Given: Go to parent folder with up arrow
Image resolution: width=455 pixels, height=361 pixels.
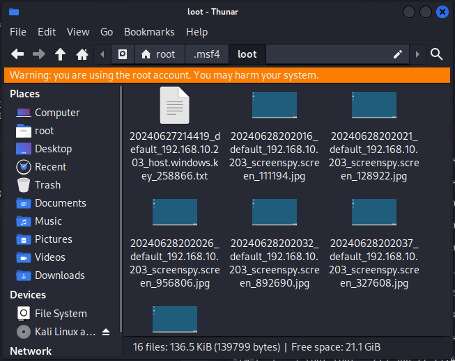Looking at the screenshot, I should pyautogui.click(x=61, y=54).
